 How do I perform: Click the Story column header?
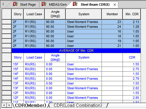pos(18,14)
